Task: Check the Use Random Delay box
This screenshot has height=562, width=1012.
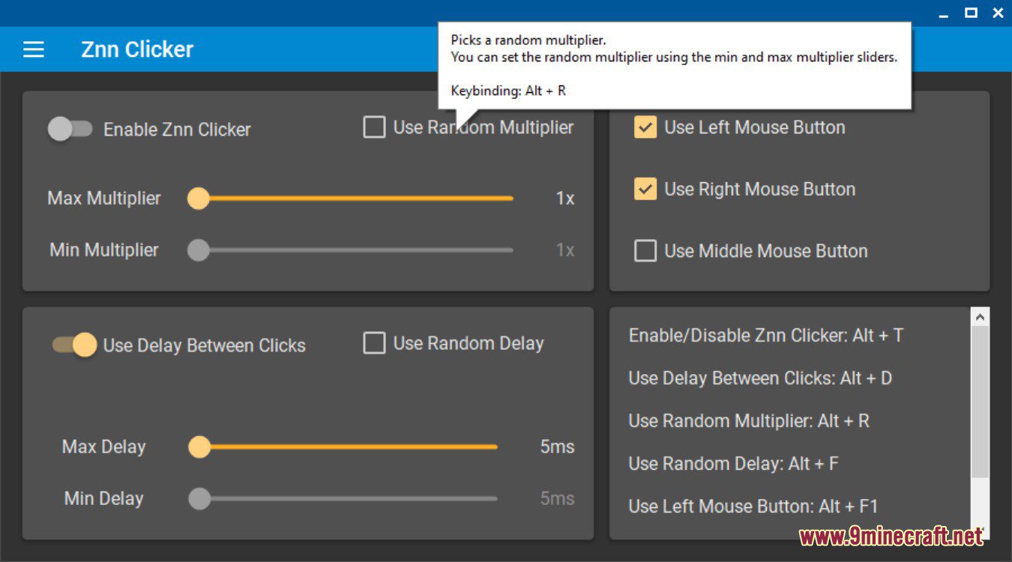Action: (x=374, y=343)
